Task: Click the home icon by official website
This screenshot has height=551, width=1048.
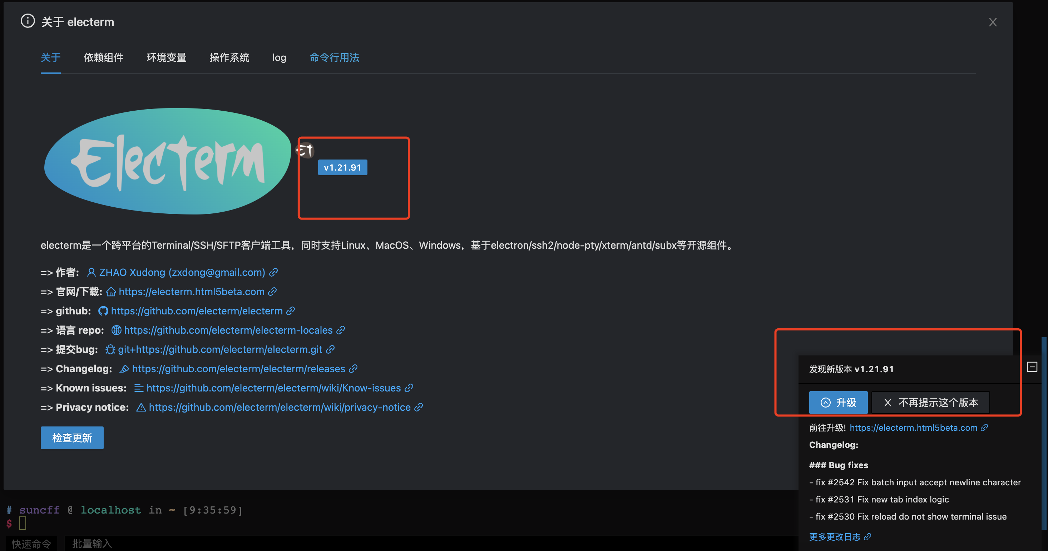Action: coord(111,292)
